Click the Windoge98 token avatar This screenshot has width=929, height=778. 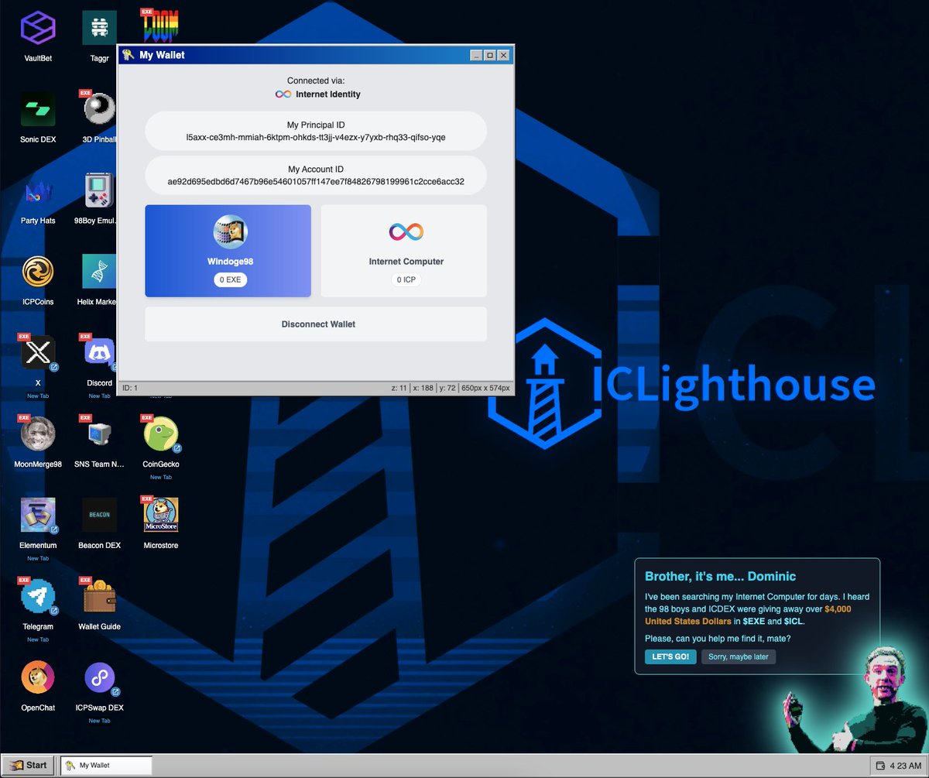231,232
